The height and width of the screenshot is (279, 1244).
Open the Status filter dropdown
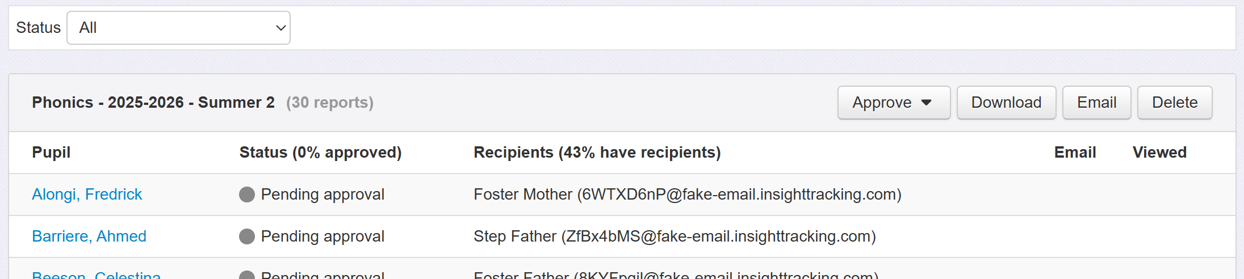(x=178, y=28)
